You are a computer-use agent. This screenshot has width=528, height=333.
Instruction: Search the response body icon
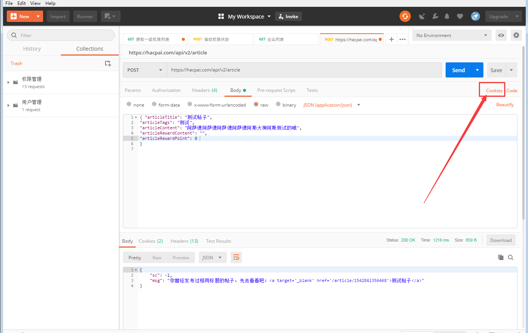(511, 257)
